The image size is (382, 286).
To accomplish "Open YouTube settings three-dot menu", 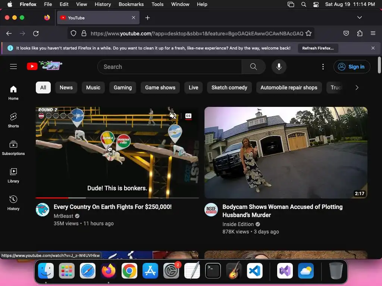I will (323, 67).
